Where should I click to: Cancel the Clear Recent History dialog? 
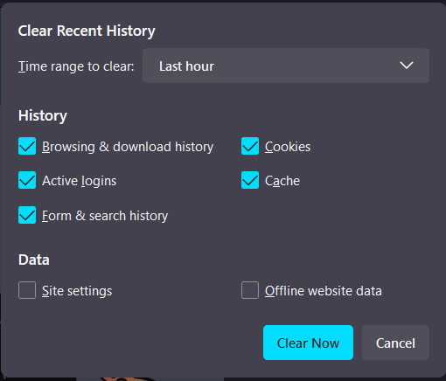(395, 343)
